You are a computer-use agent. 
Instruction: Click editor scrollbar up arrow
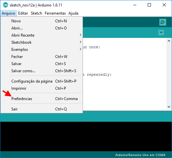click(169, 41)
